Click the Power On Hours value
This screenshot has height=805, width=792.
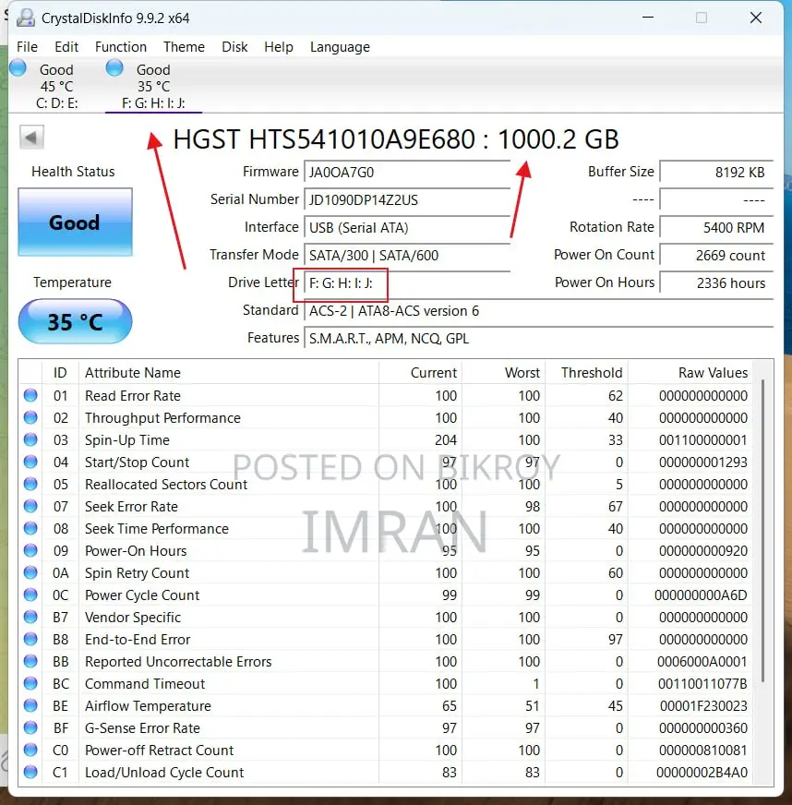tap(716, 282)
